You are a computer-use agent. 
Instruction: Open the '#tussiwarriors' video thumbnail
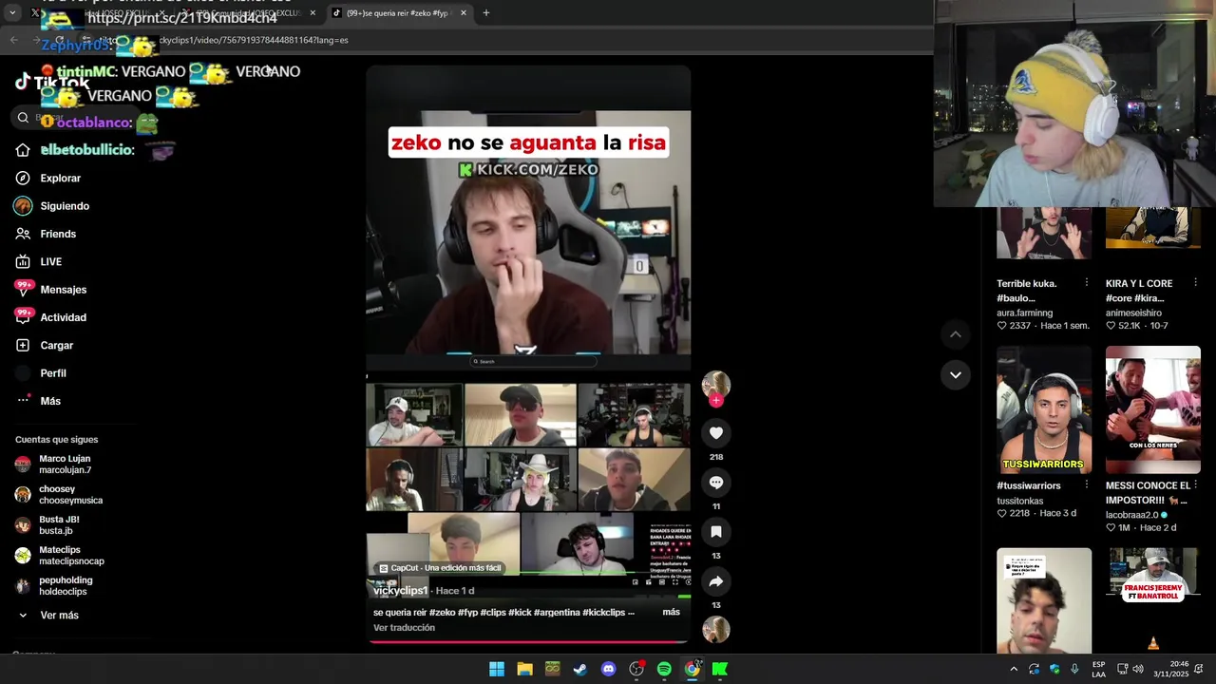(x=1044, y=409)
